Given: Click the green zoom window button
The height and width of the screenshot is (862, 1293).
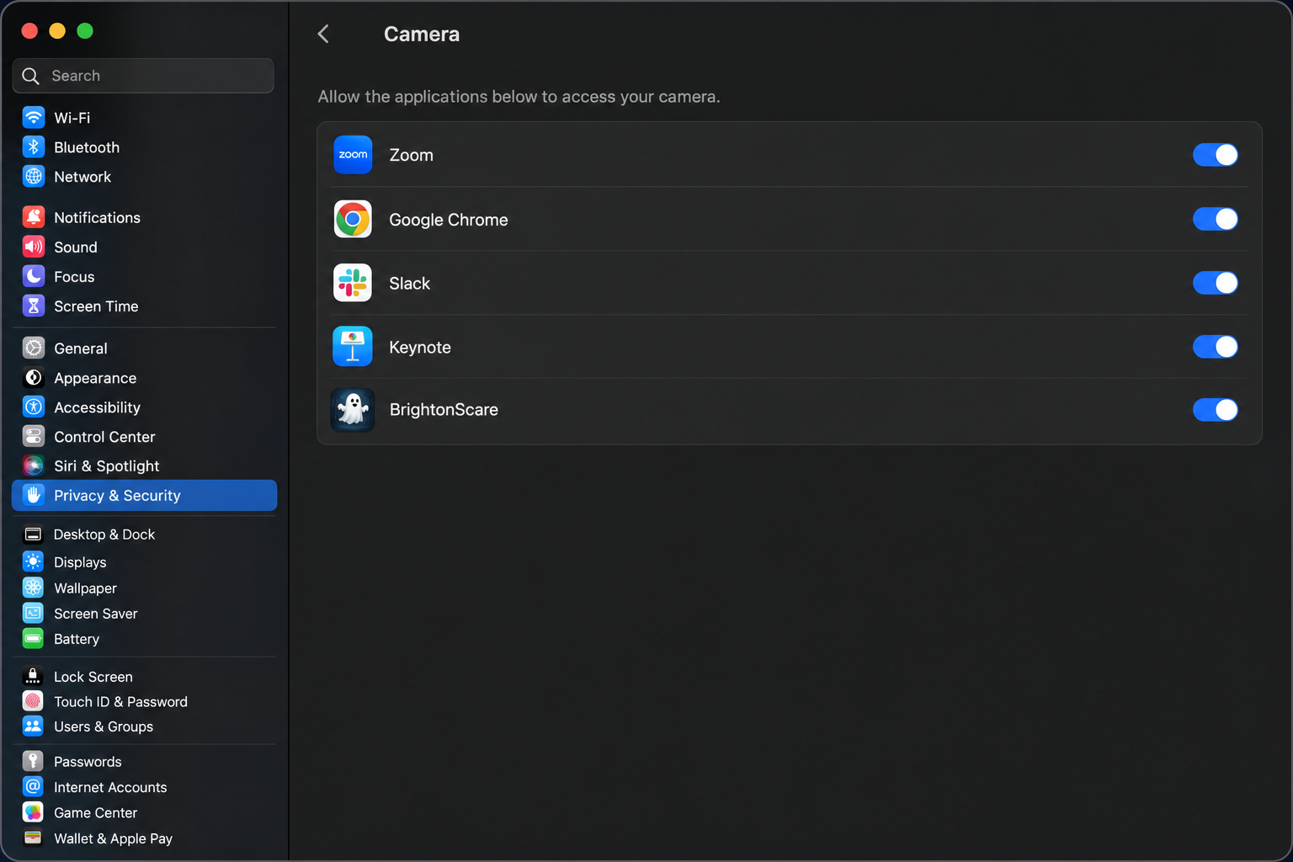Looking at the screenshot, I should pyautogui.click(x=85, y=31).
